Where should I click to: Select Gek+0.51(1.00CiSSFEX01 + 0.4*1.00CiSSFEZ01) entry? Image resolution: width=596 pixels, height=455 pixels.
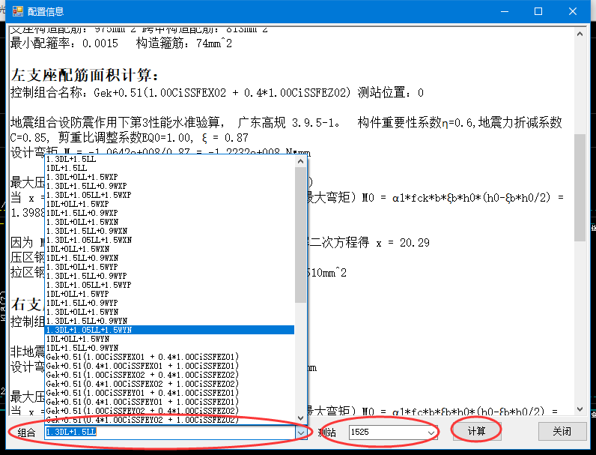(135, 357)
